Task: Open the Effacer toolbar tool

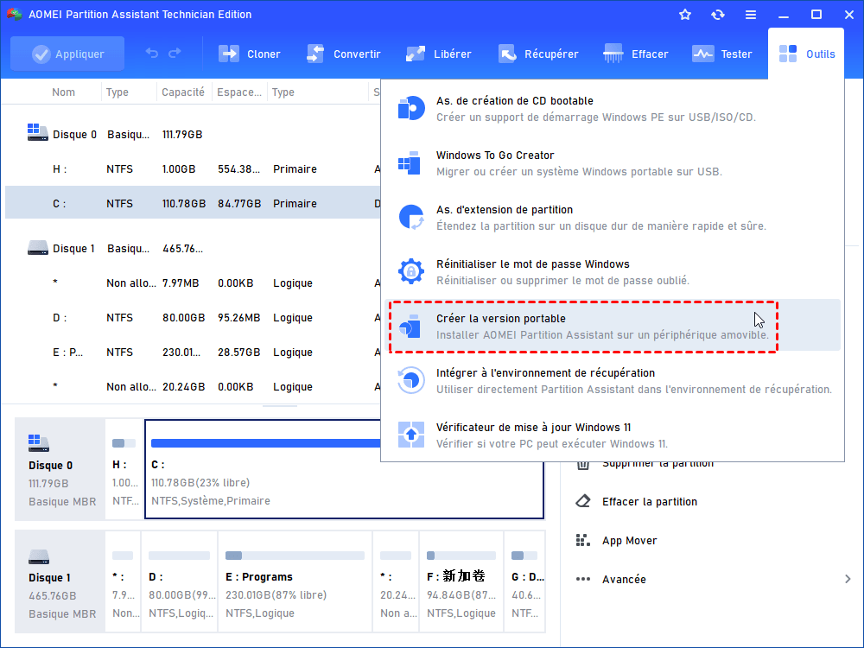Action: (x=635, y=54)
